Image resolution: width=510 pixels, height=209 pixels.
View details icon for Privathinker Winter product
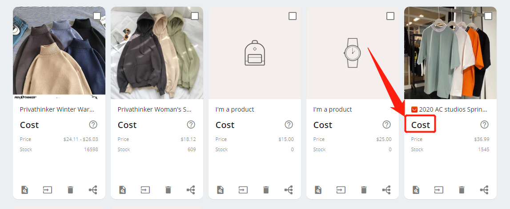coord(25,189)
